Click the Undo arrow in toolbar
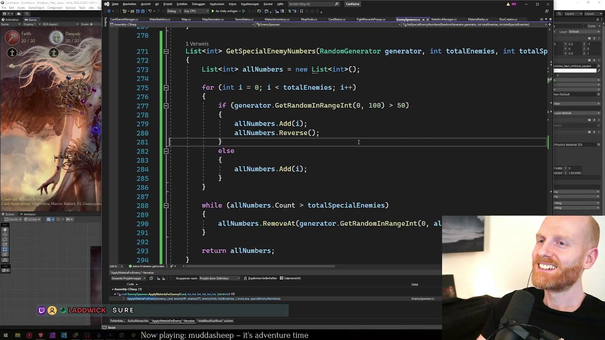 coord(150,11)
